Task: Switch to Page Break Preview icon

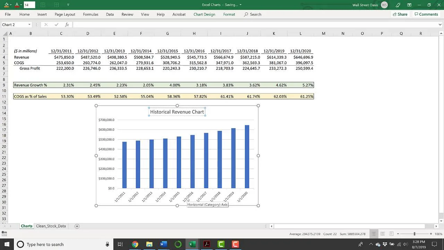Action: point(391,234)
